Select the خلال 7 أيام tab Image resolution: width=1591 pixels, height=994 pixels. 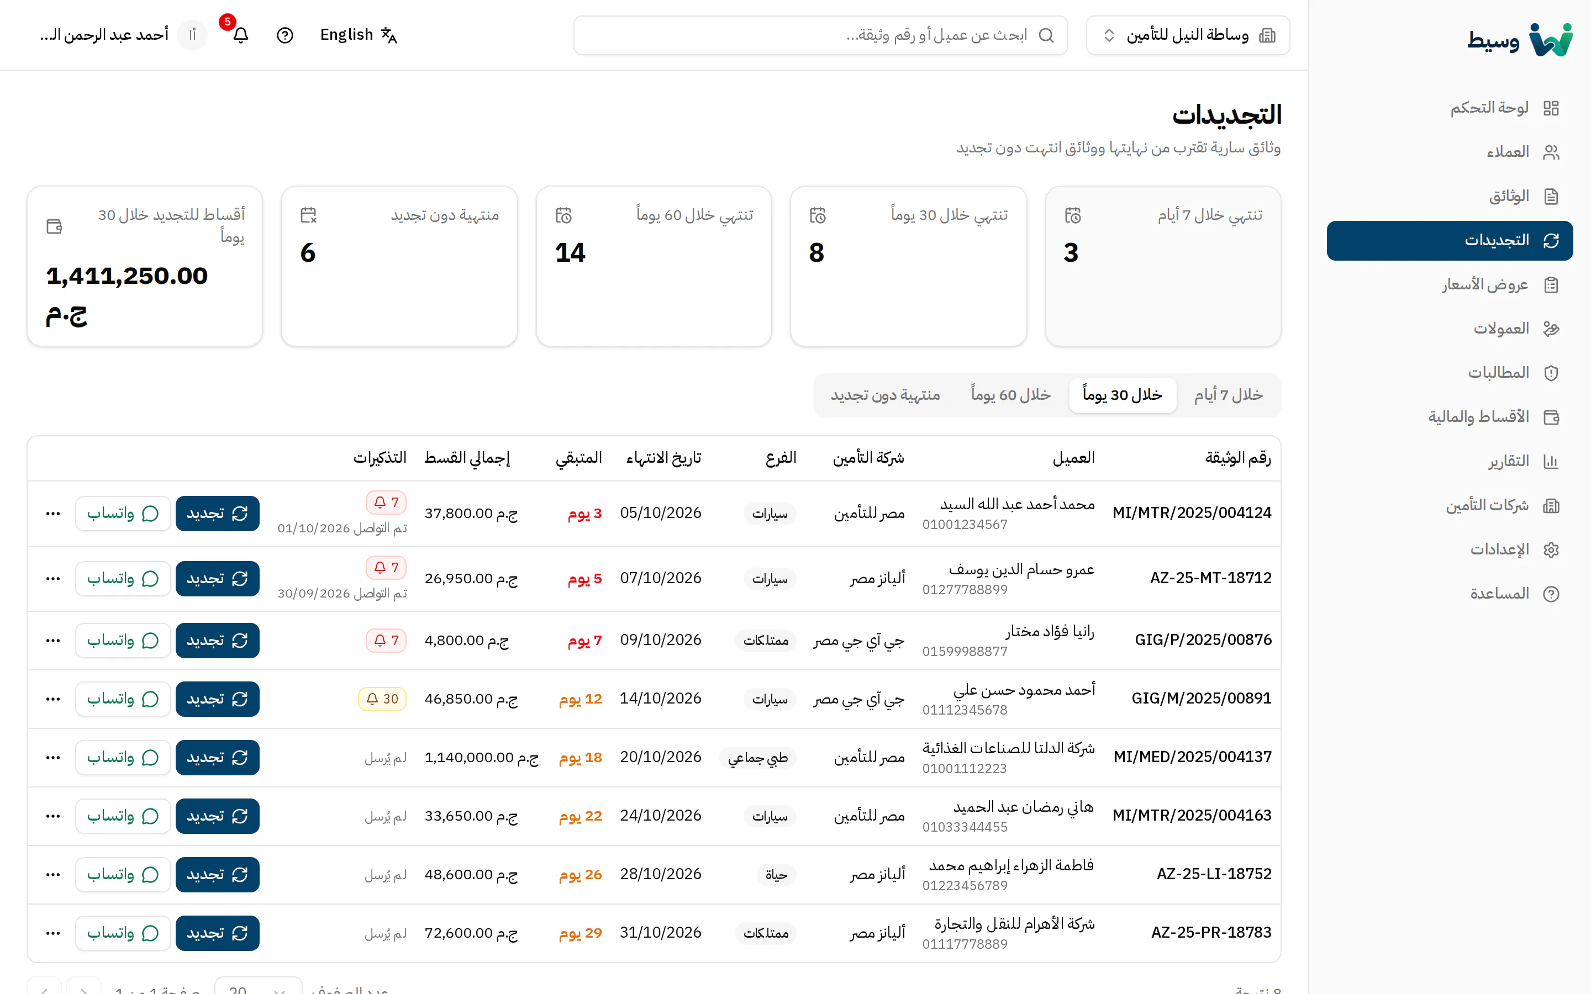tap(1228, 395)
